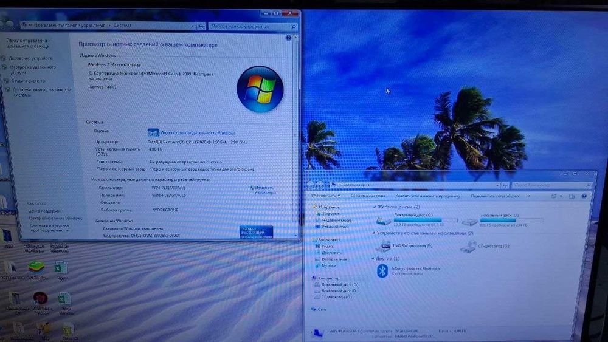Expand System window address bar dropdown
The image size is (608, 342).
193,26
